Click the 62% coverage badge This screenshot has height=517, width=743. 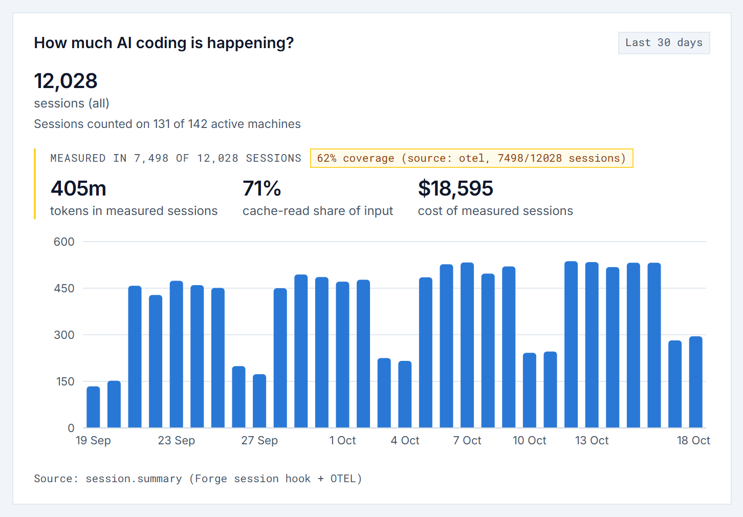point(471,158)
